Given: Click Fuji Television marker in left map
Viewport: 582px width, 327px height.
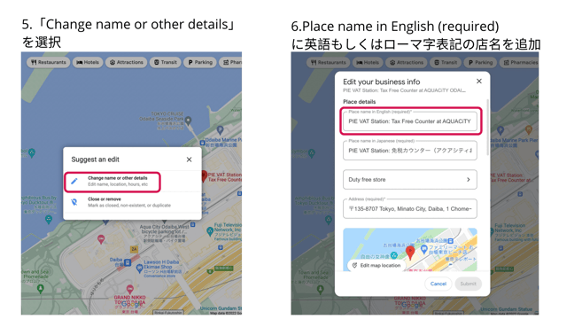Looking at the screenshot, I should (x=210, y=231).
